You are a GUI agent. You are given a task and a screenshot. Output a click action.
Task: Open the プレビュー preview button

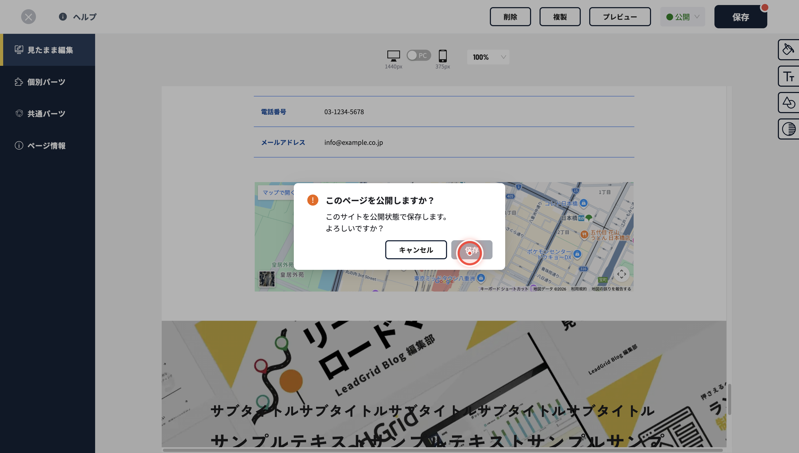[620, 17]
